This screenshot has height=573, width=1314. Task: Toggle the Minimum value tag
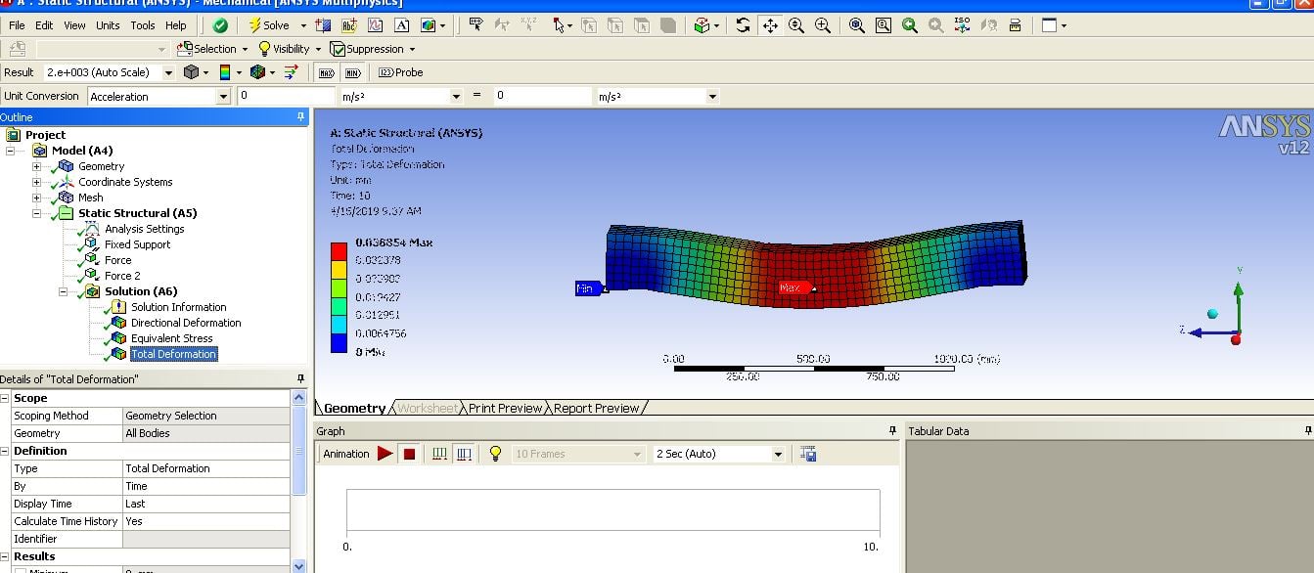click(353, 72)
